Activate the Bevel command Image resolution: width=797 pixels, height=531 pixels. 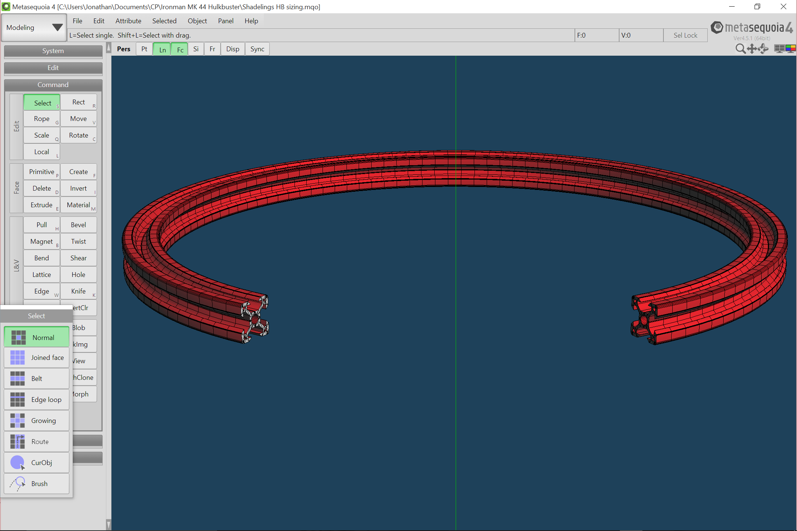79,225
